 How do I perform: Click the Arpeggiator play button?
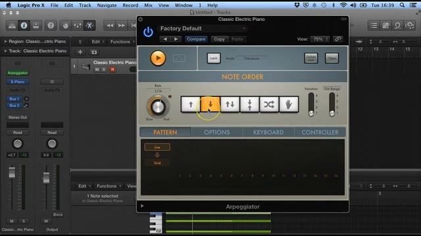click(158, 58)
